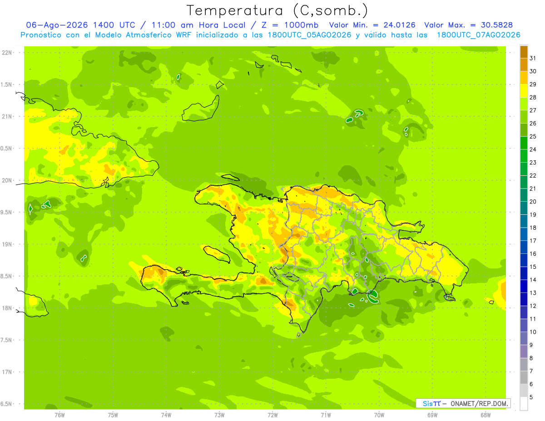The width and height of the screenshot is (545, 421).
Task: Click the "69W" longitude axis label
Action: (432, 415)
